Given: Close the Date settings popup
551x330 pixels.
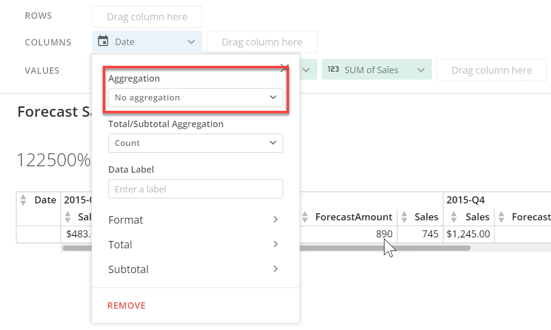Looking at the screenshot, I should [284, 68].
